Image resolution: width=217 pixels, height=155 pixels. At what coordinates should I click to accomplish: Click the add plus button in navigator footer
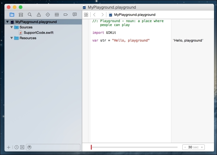click(x=9, y=147)
